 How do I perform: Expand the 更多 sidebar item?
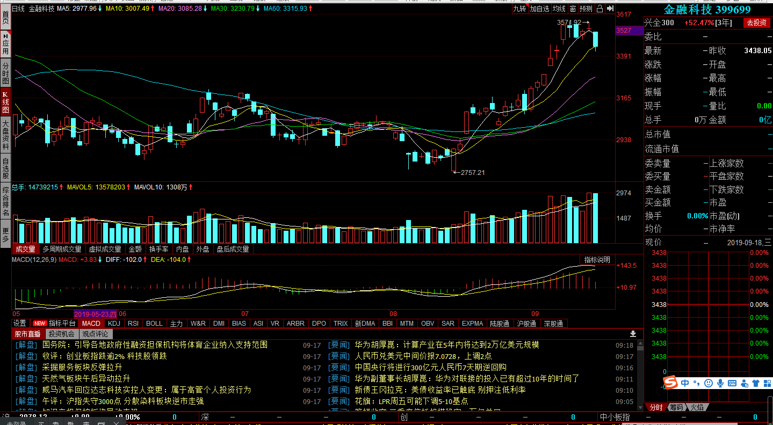(5, 234)
